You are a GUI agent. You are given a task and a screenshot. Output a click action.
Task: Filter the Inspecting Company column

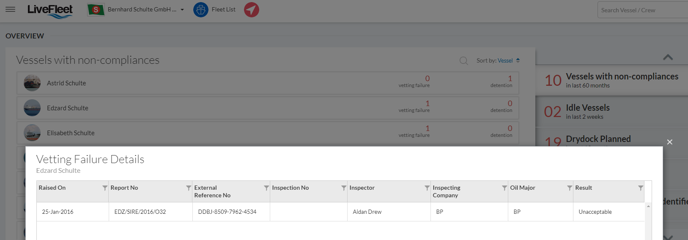pos(504,188)
